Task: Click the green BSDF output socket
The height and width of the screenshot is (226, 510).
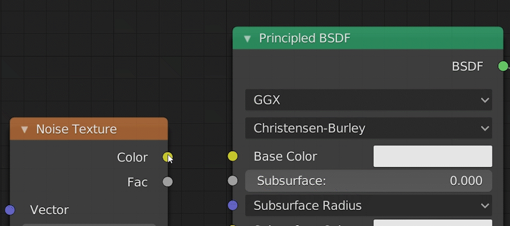Action: 503,66
